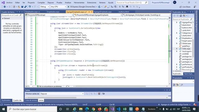
Task: Open Google Chrome from taskbar
Action: pos(93,109)
